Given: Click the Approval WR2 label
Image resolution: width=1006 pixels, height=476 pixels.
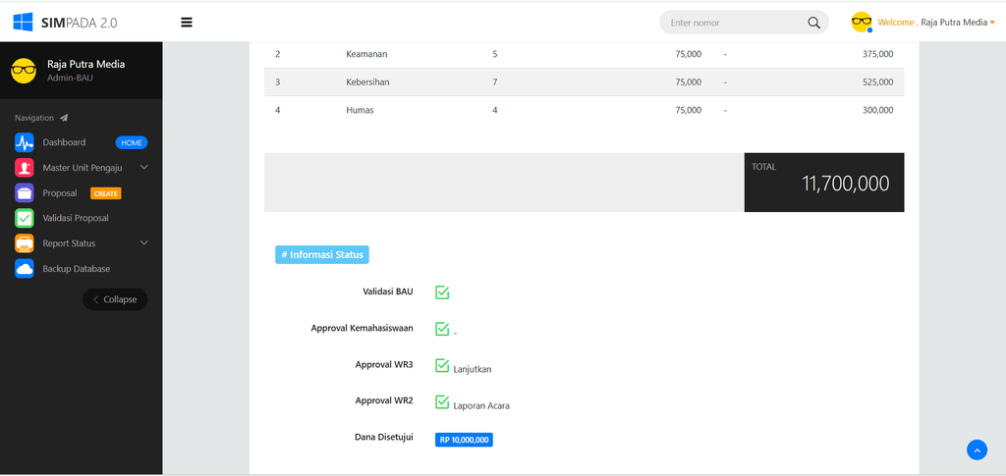Looking at the screenshot, I should coord(384,400).
